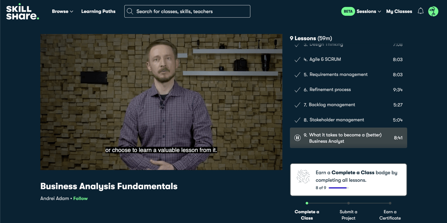Click the 5:04 duration text
Screen dimensions: 447x223
click(x=398, y=120)
